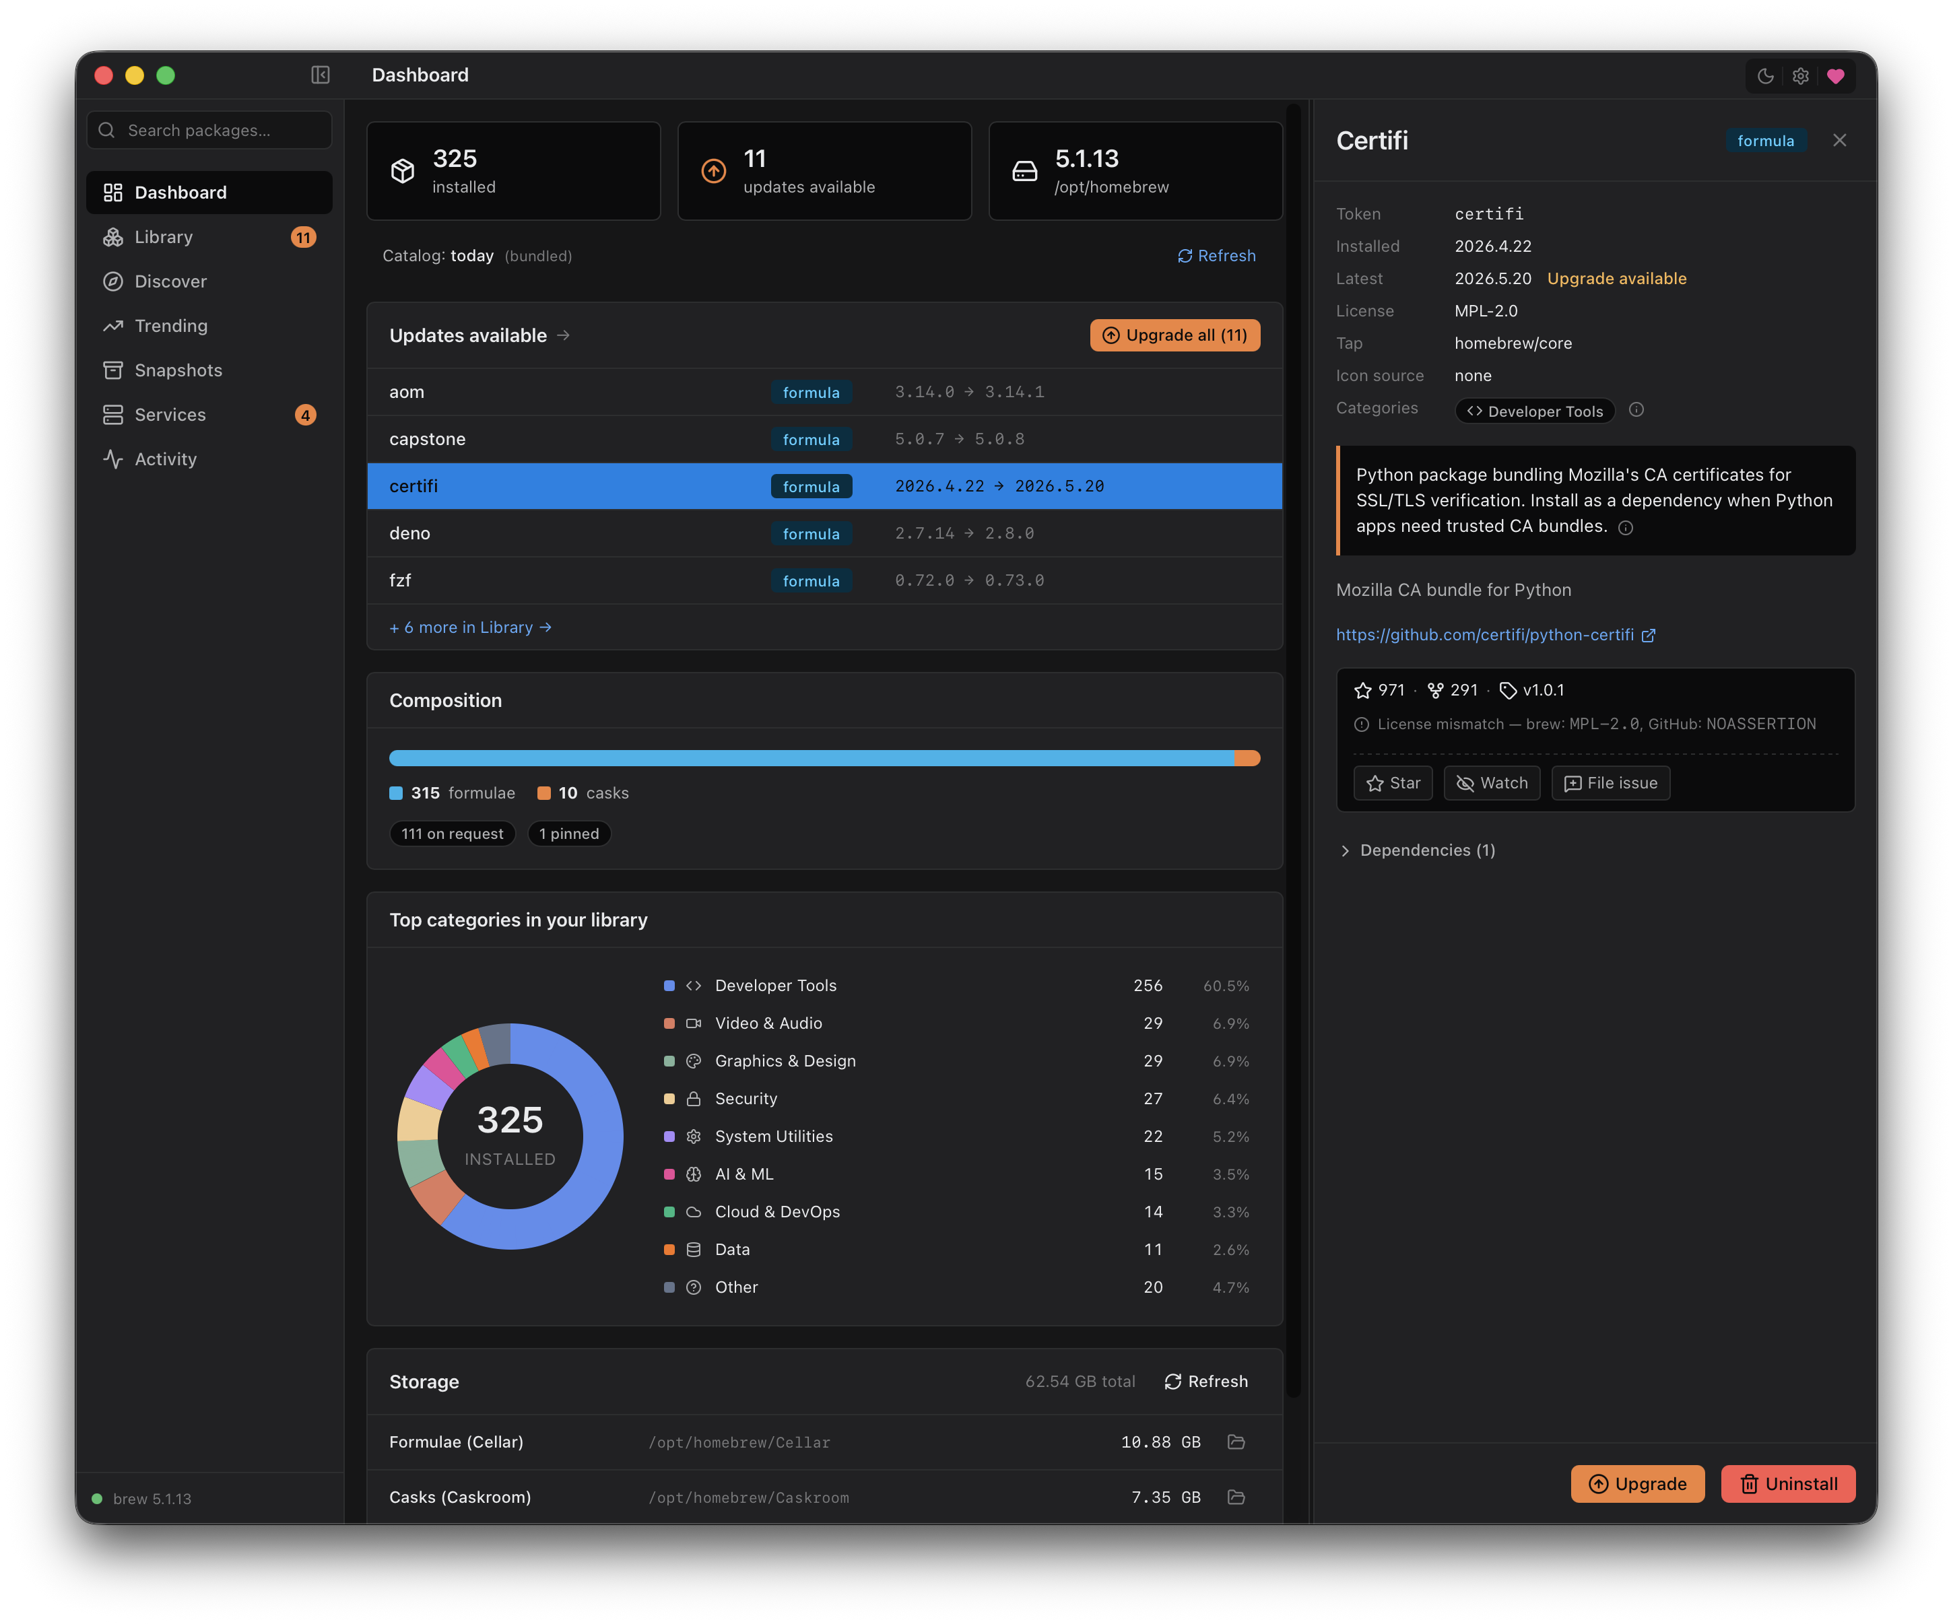
Task: Switch to dark mode moon icon
Action: click(1765, 76)
